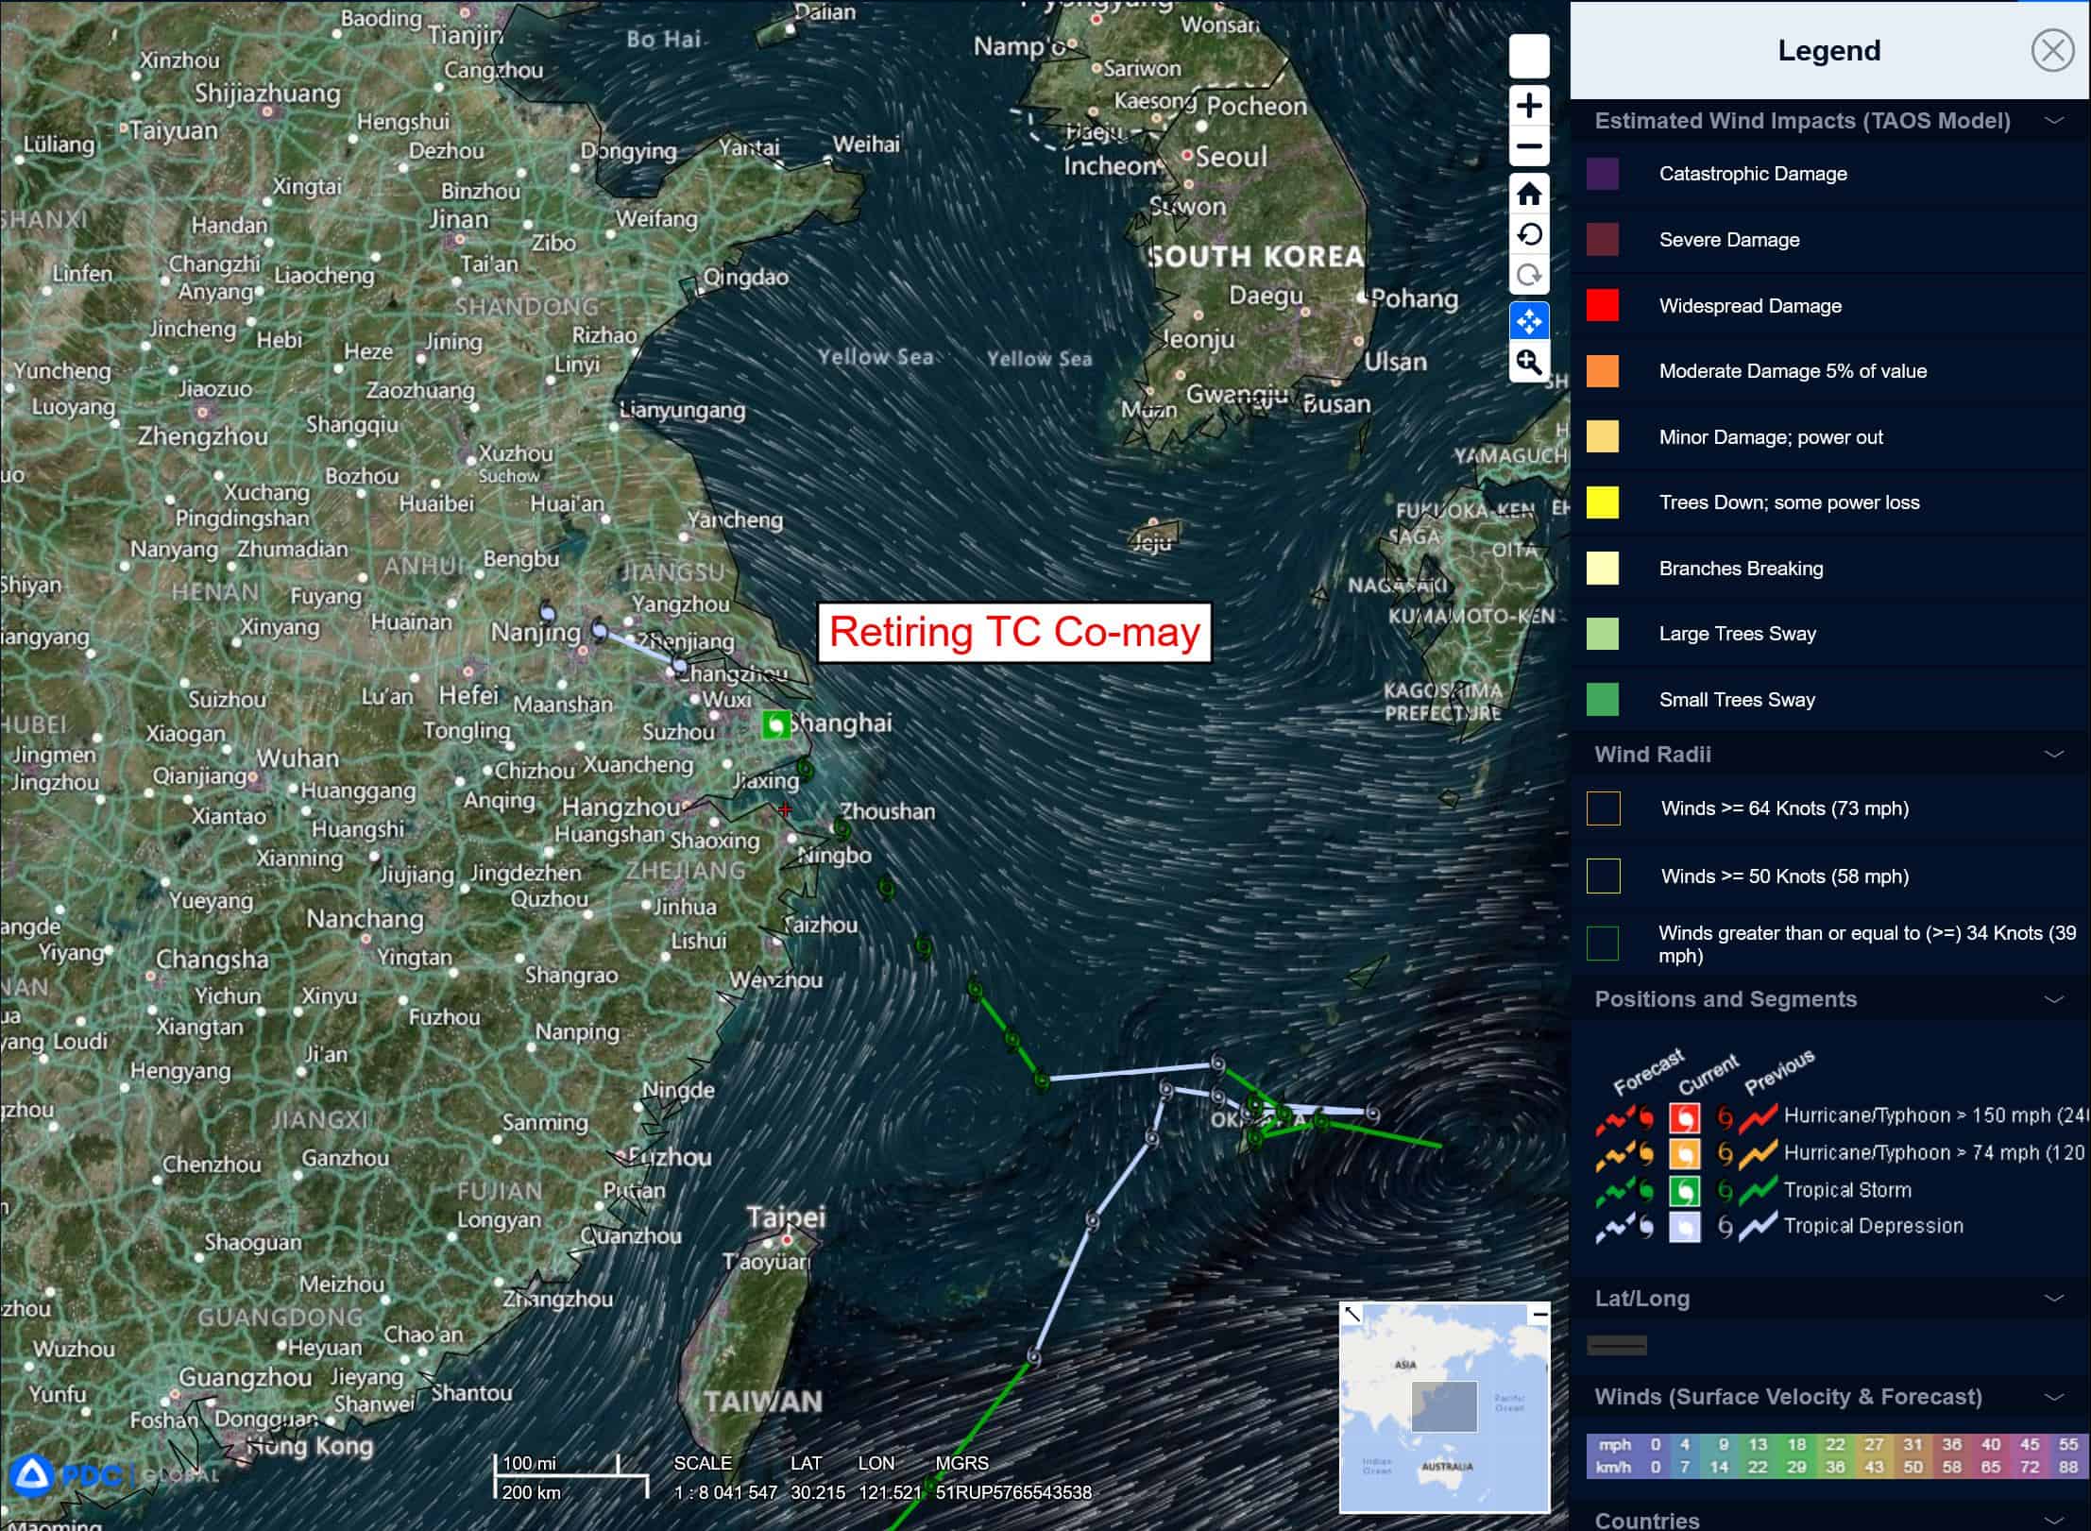Click the Shanghai city label
This screenshot has width=2091, height=1531.
[841, 723]
